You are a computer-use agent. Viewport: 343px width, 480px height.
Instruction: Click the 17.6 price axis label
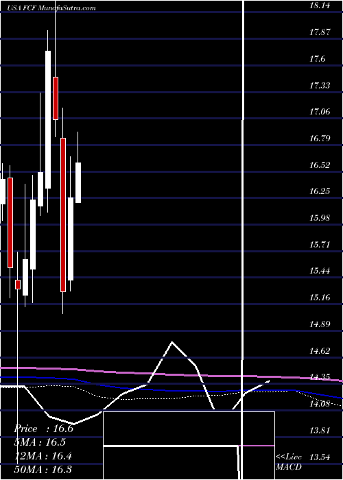[317, 58]
